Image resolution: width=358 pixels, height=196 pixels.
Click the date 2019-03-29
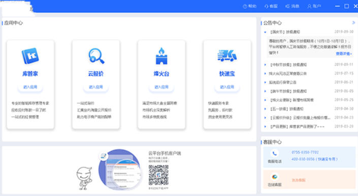pos(344,126)
